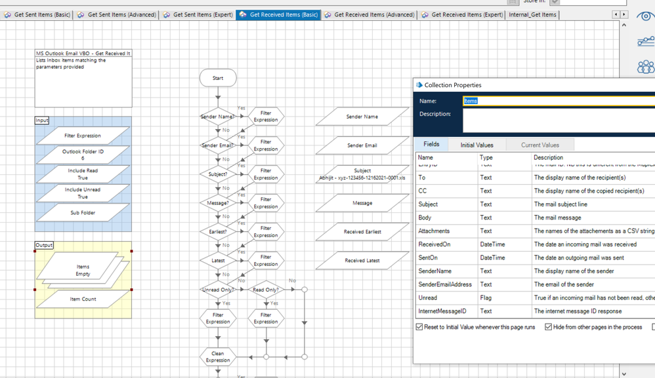
Task: Click the Collection Properties title icon
Action: (x=419, y=85)
